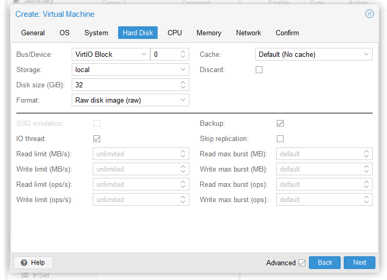Toggle the Advanced checkbox
The width and height of the screenshot is (387, 280).
point(302,263)
